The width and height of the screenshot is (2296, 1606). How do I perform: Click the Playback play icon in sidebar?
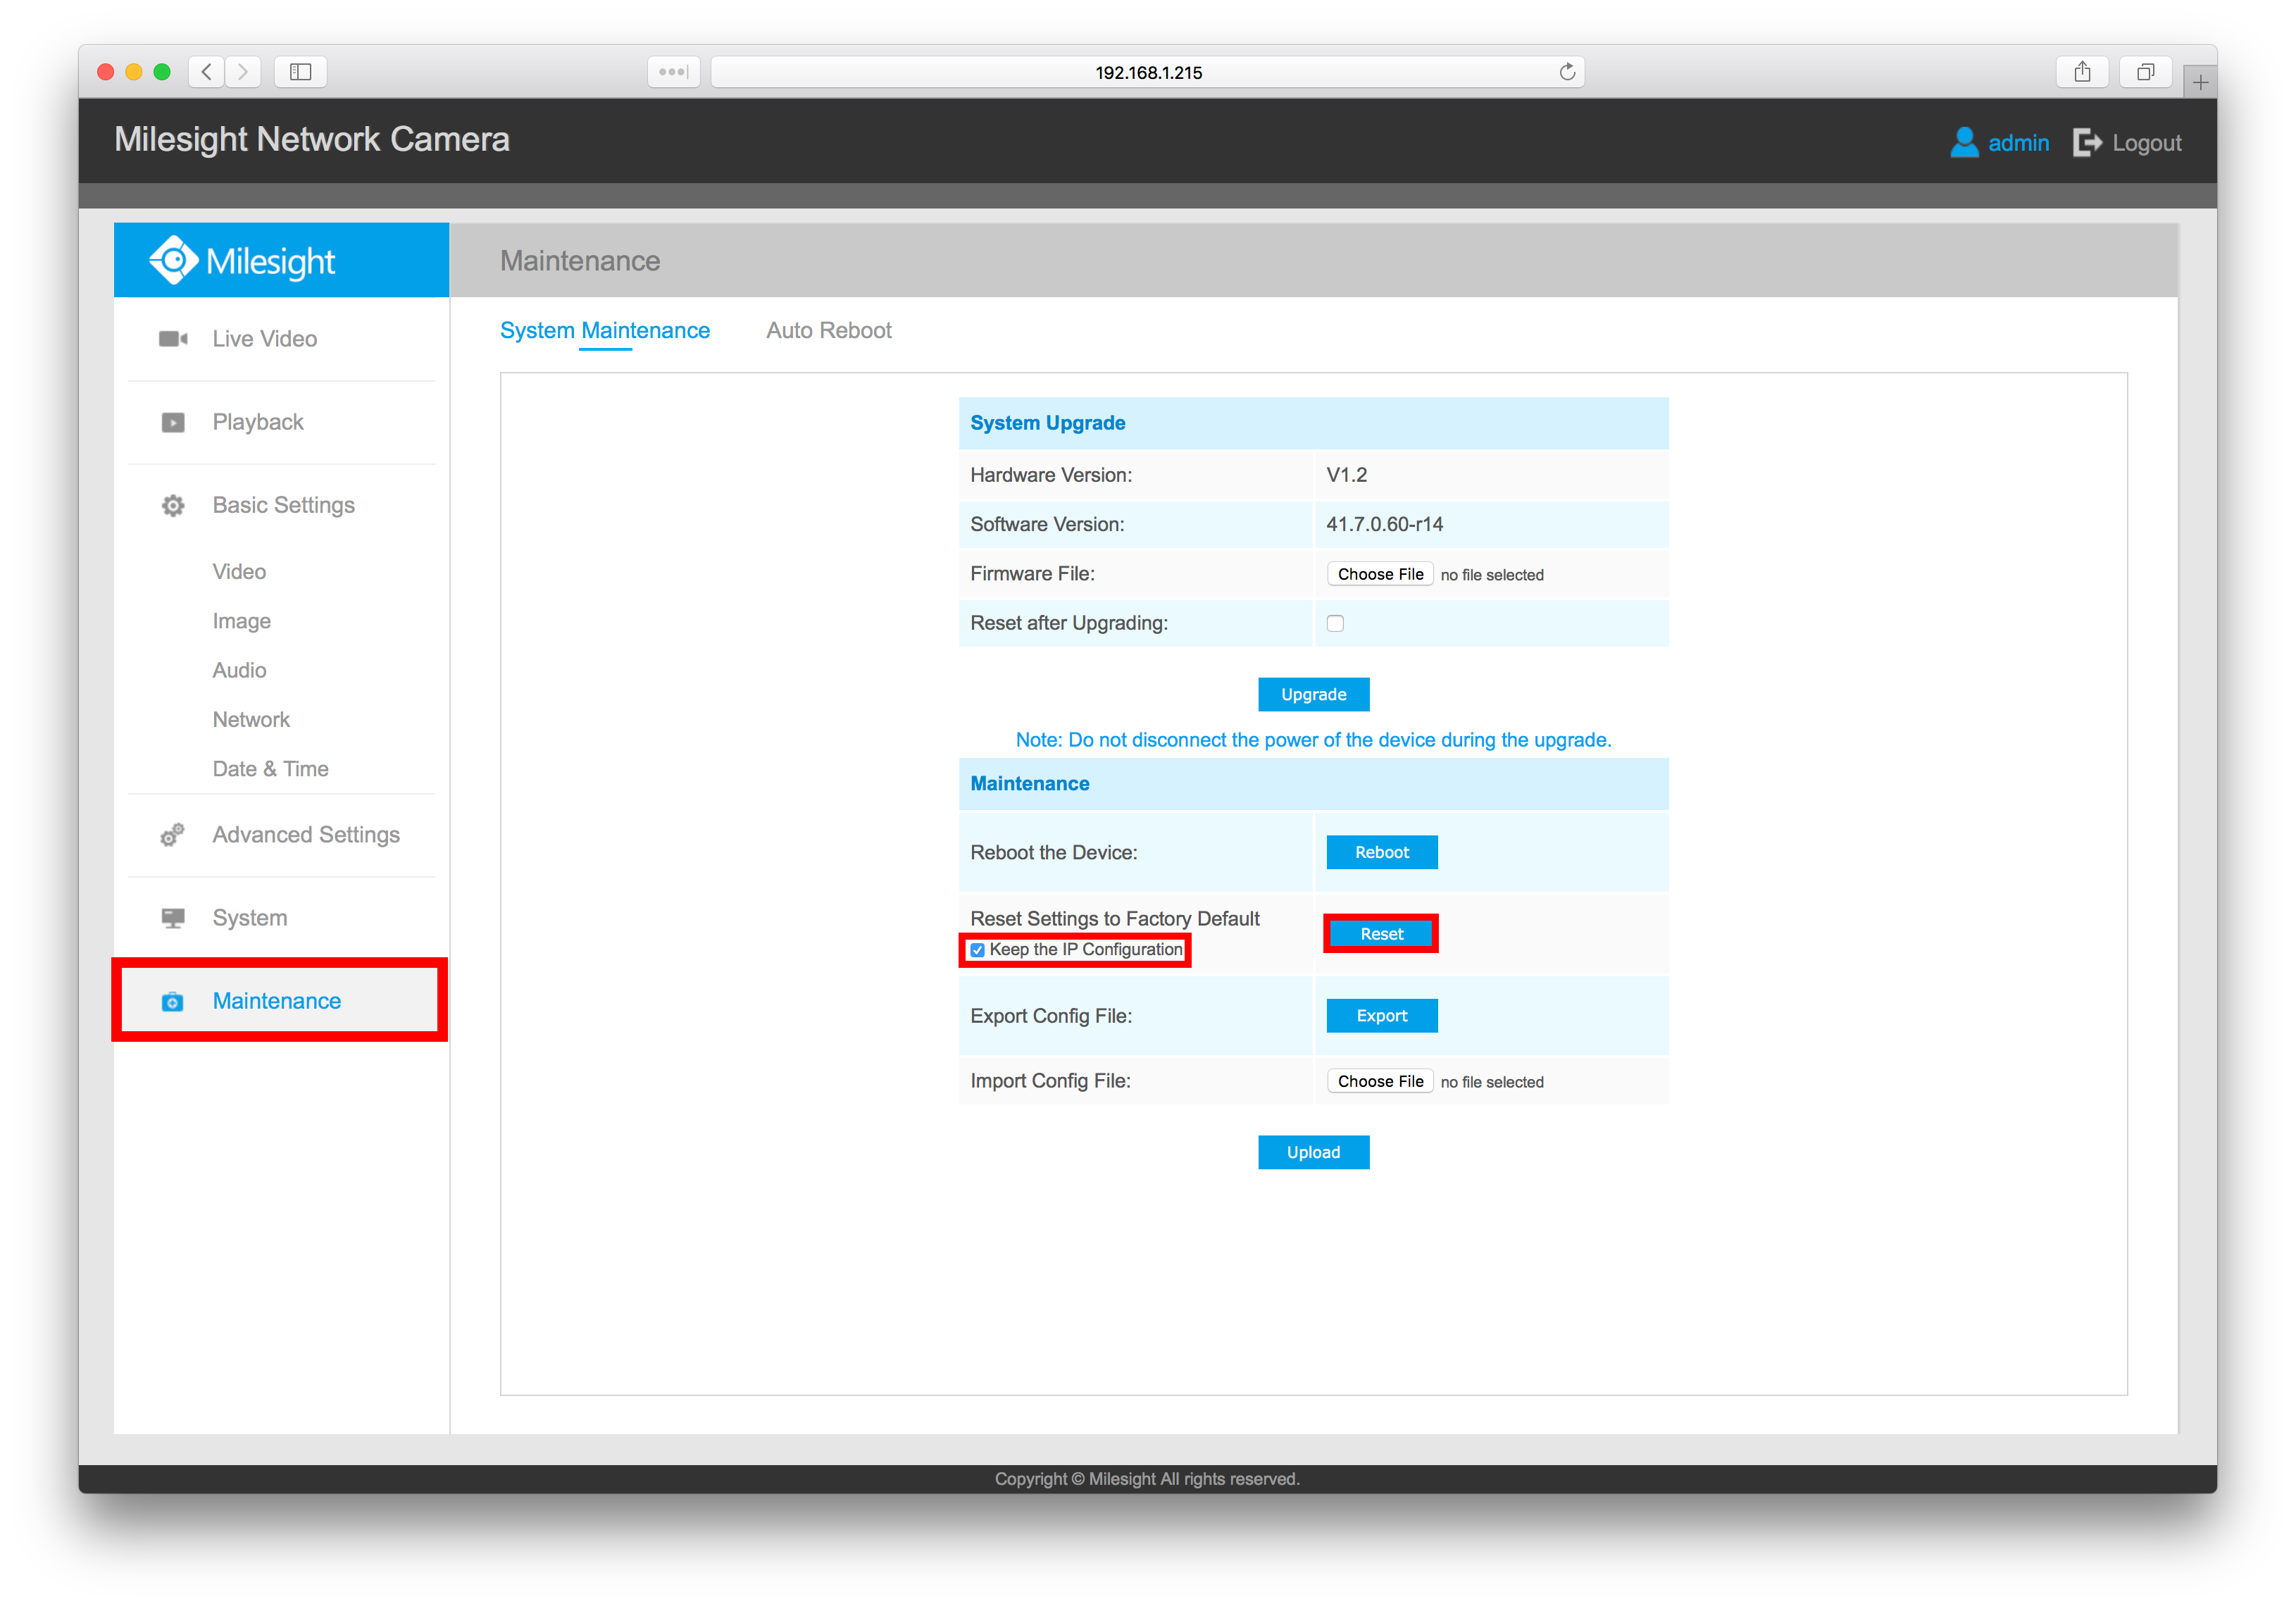click(x=173, y=422)
